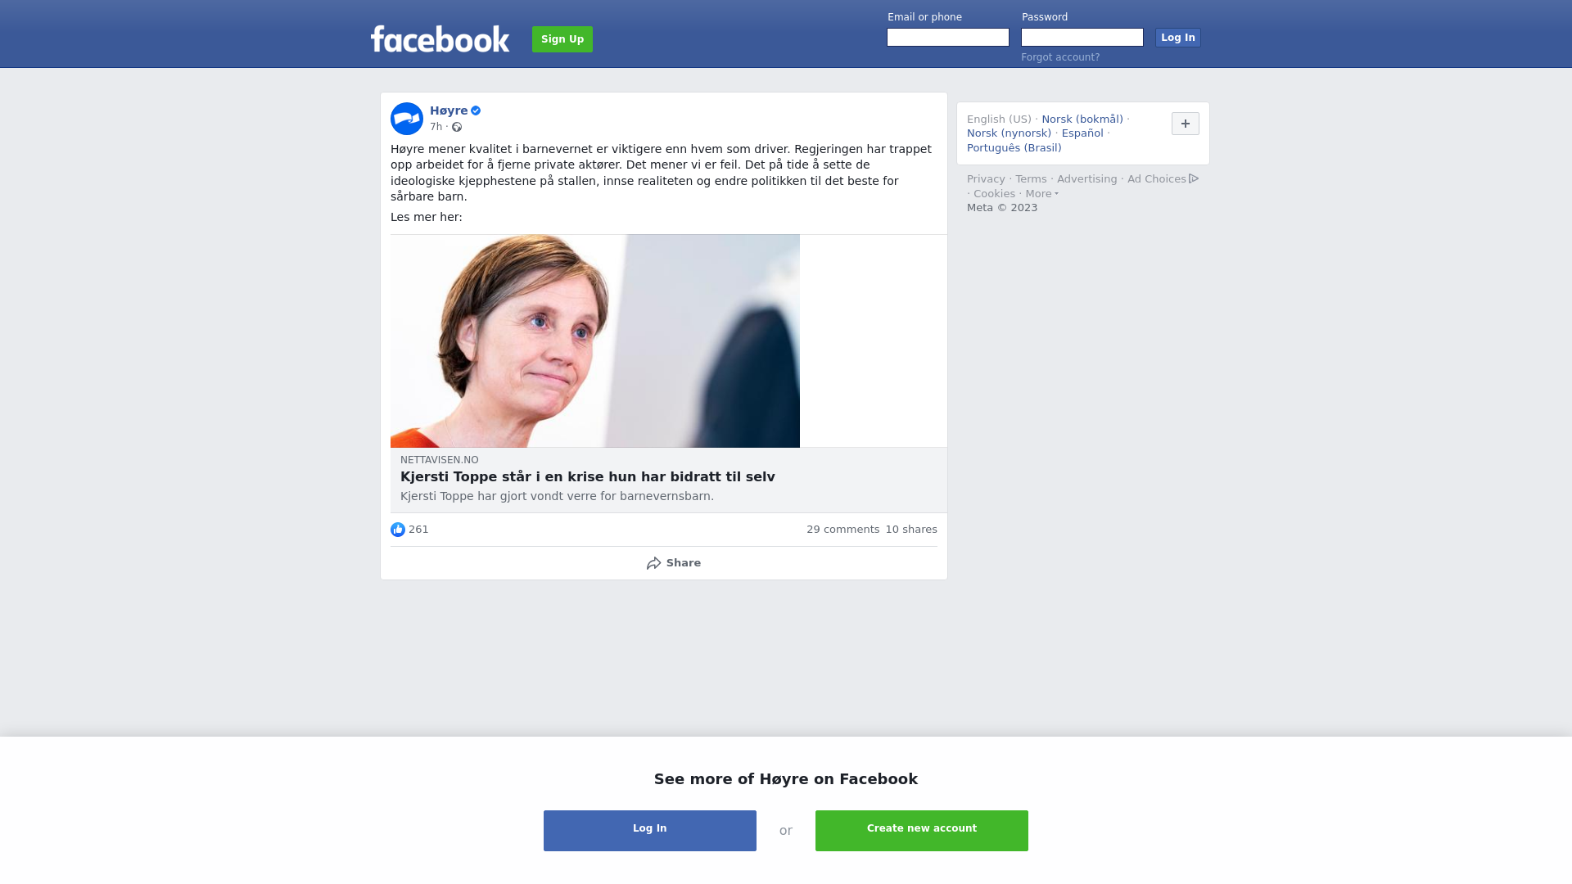Click the Share arrow icon
The image size is (1572, 884).
point(653,563)
